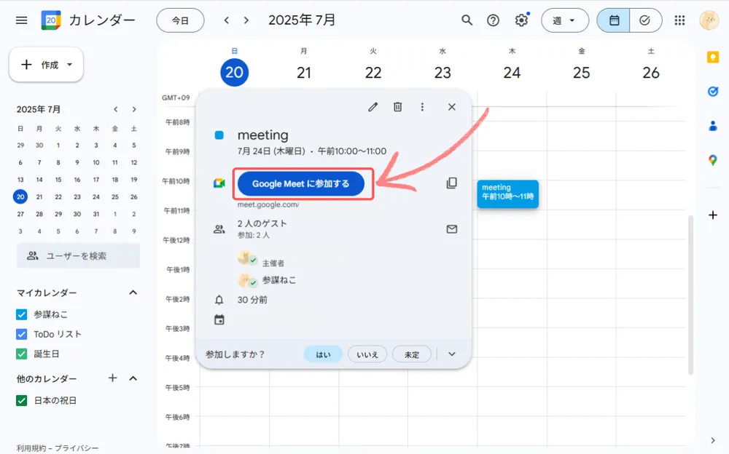Open Google Maps in side panel

coord(713,160)
